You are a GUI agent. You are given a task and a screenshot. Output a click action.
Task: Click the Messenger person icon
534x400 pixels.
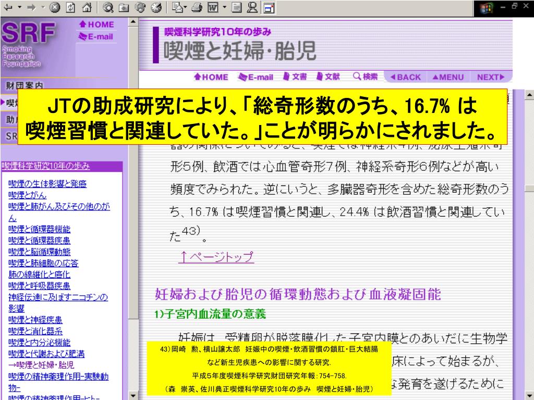tap(252, 7)
